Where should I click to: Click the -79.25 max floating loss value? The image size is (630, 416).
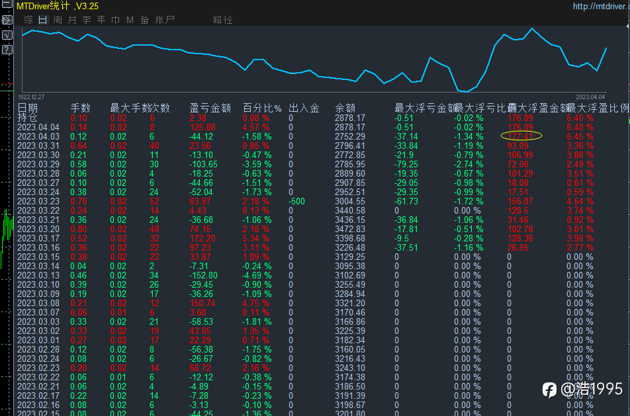pos(406,164)
